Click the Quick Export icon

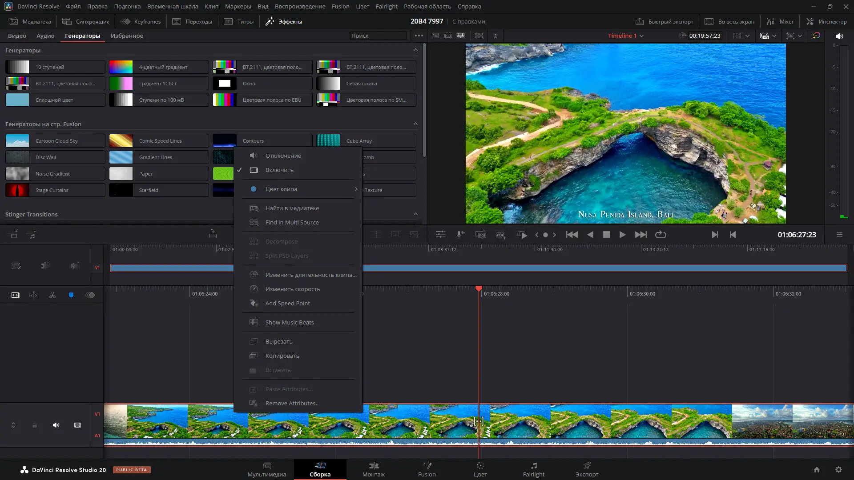(x=640, y=21)
